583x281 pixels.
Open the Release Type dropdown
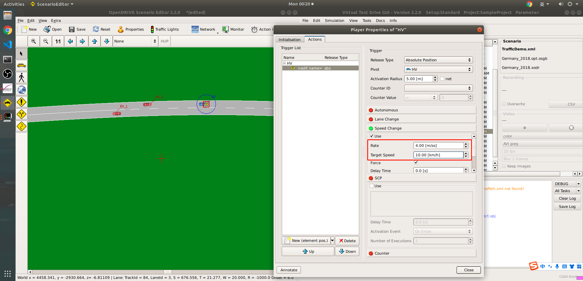pos(438,60)
